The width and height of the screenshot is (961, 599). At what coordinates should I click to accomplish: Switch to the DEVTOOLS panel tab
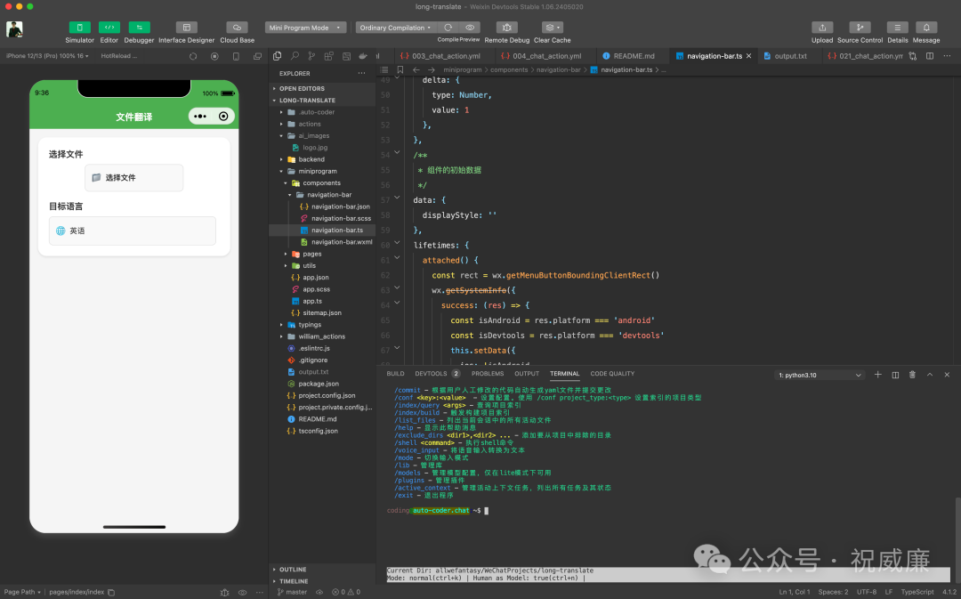point(431,374)
